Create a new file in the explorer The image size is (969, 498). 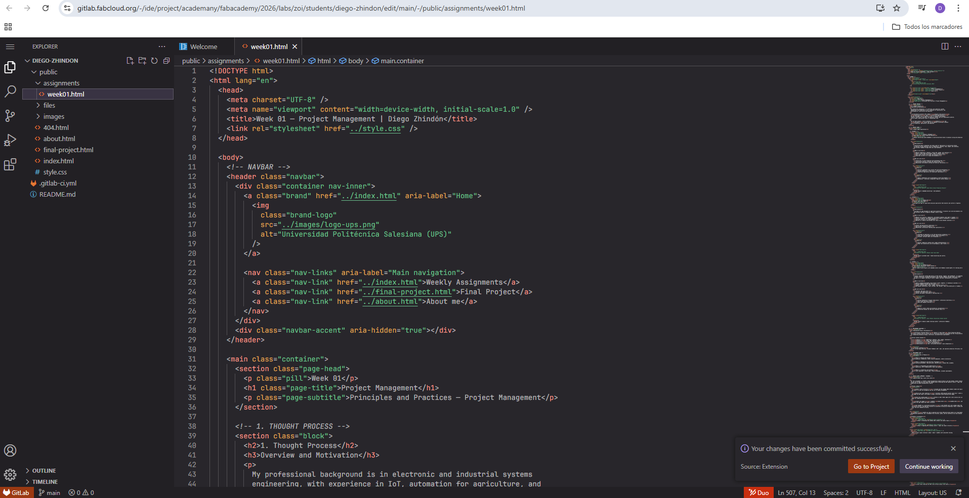[130, 61]
